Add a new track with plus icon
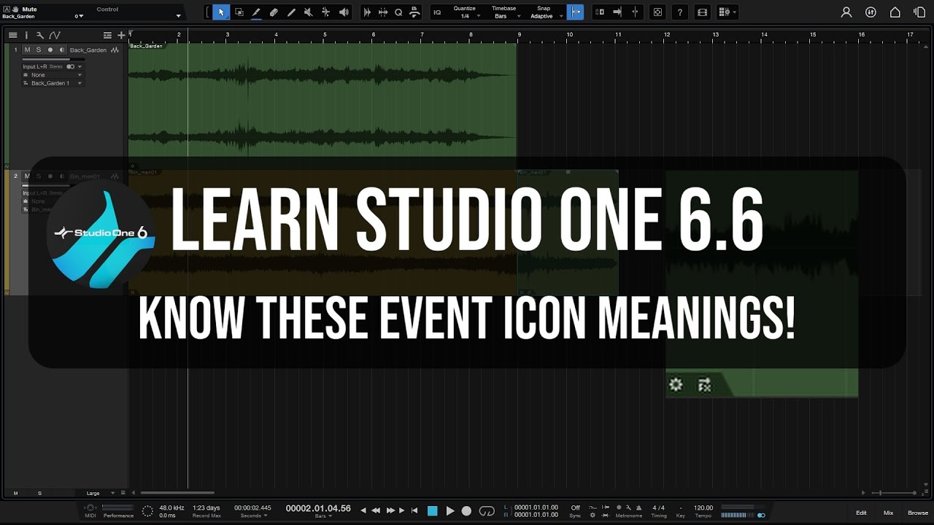Screen dimensions: 934x525 point(121,35)
